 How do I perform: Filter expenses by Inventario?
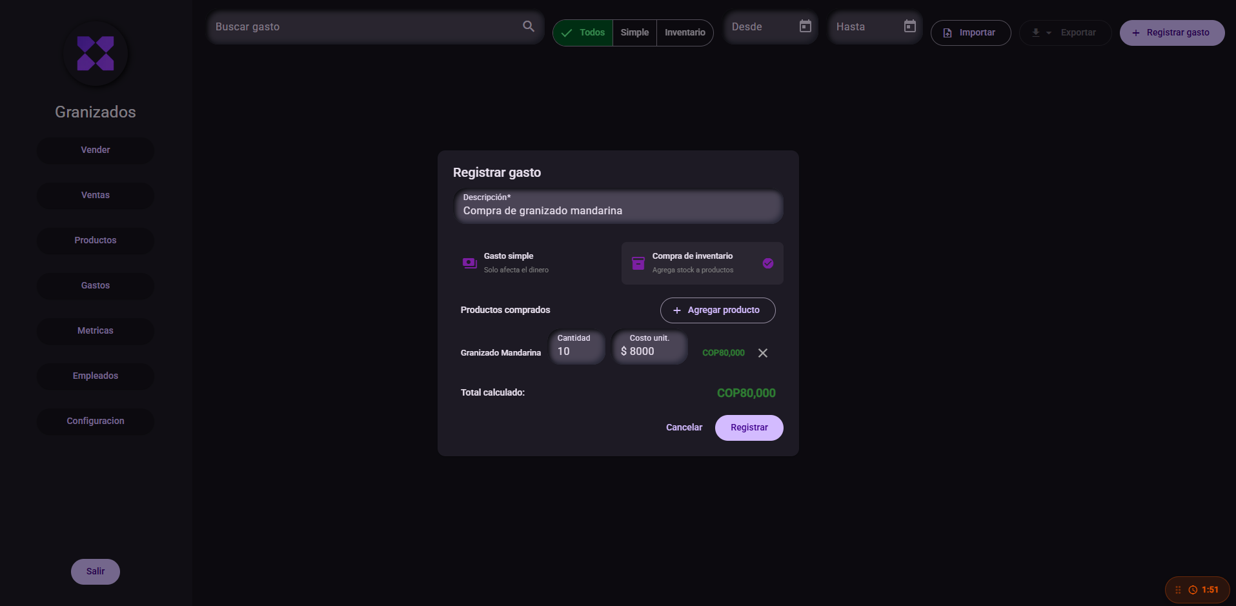(685, 33)
